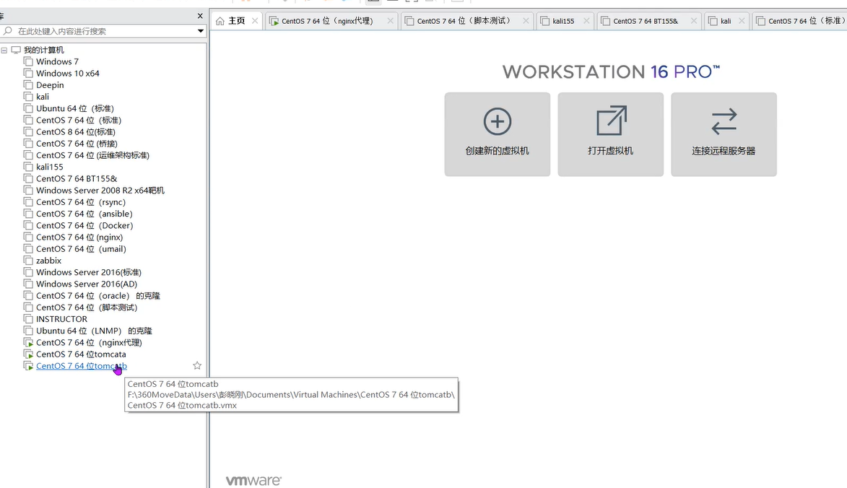
Task: Close the CentOS 7 64 BT155& tab
Action: 694,20
